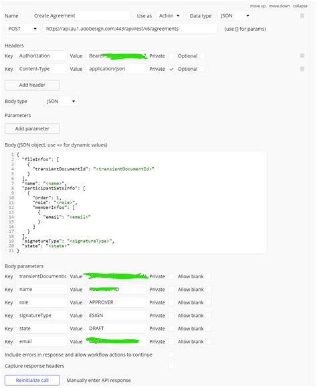Remove the Content-Type header row
Screen dimensions: 317x388
pos(302,69)
